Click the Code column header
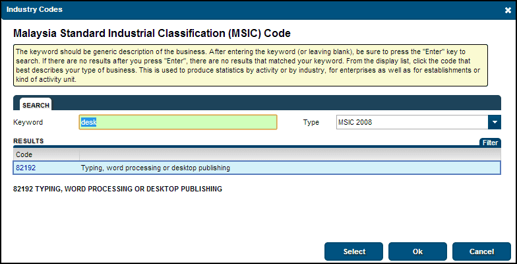This screenshot has width=517, height=264. (x=46, y=154)
